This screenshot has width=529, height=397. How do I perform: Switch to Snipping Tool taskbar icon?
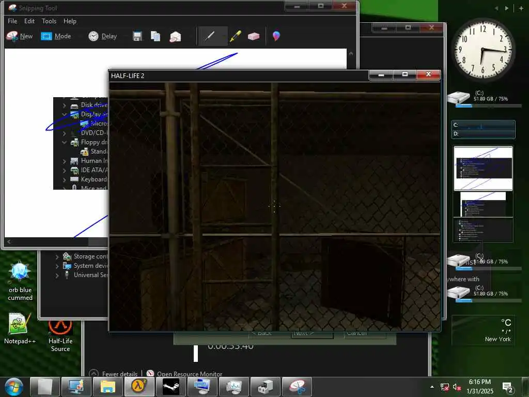tap(297, 387)
